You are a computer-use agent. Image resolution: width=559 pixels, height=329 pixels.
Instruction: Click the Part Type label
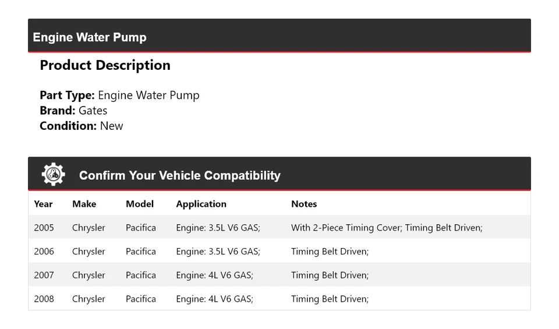[67, 95]
